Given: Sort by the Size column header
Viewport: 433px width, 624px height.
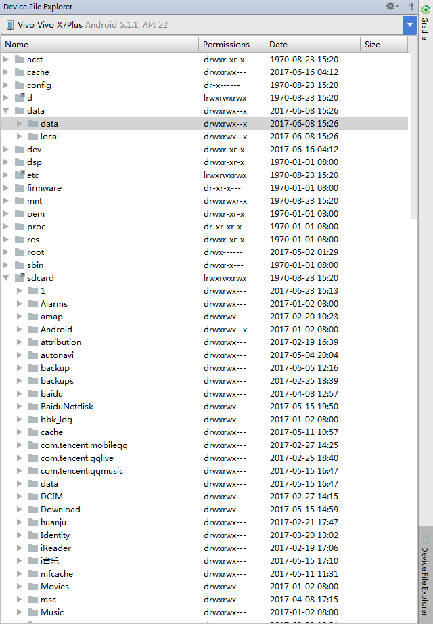Looking at the screenshot, I should (384, 45).
